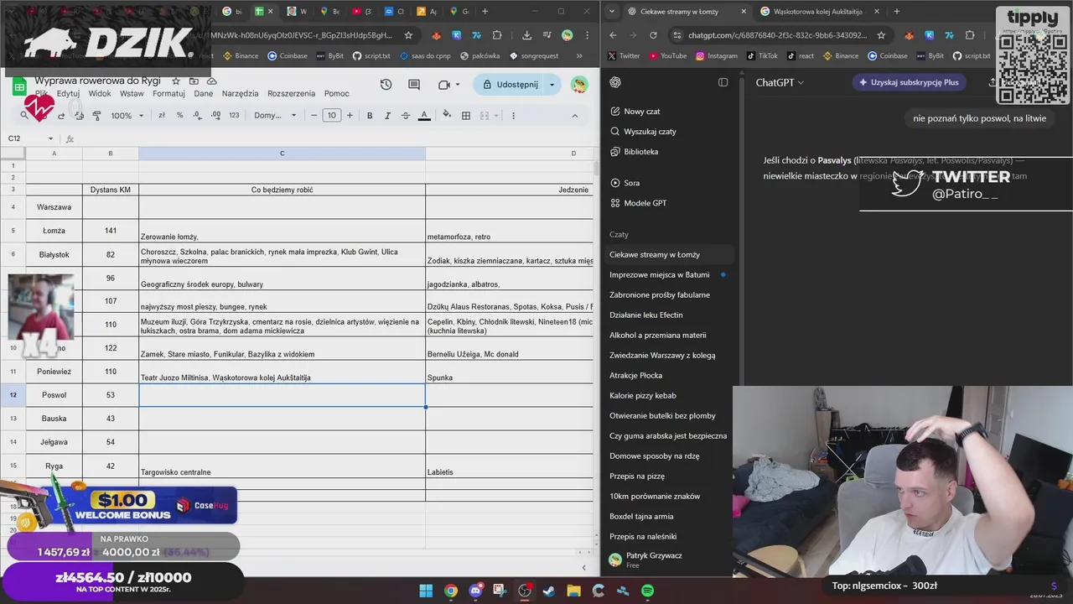
Task: Toggle bold formatting
Action: (x=370, y=116)
